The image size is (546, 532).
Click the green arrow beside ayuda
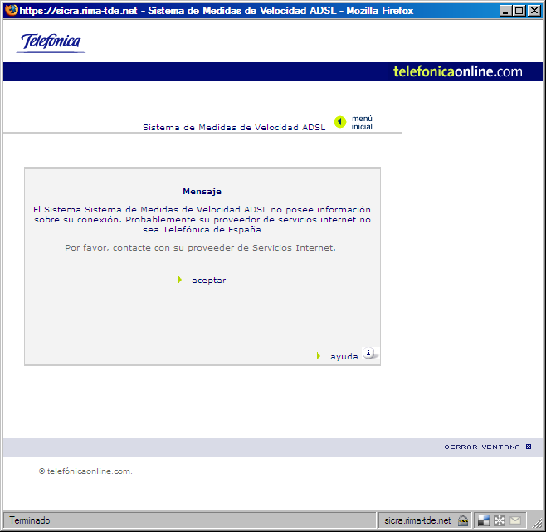point(318,356)
